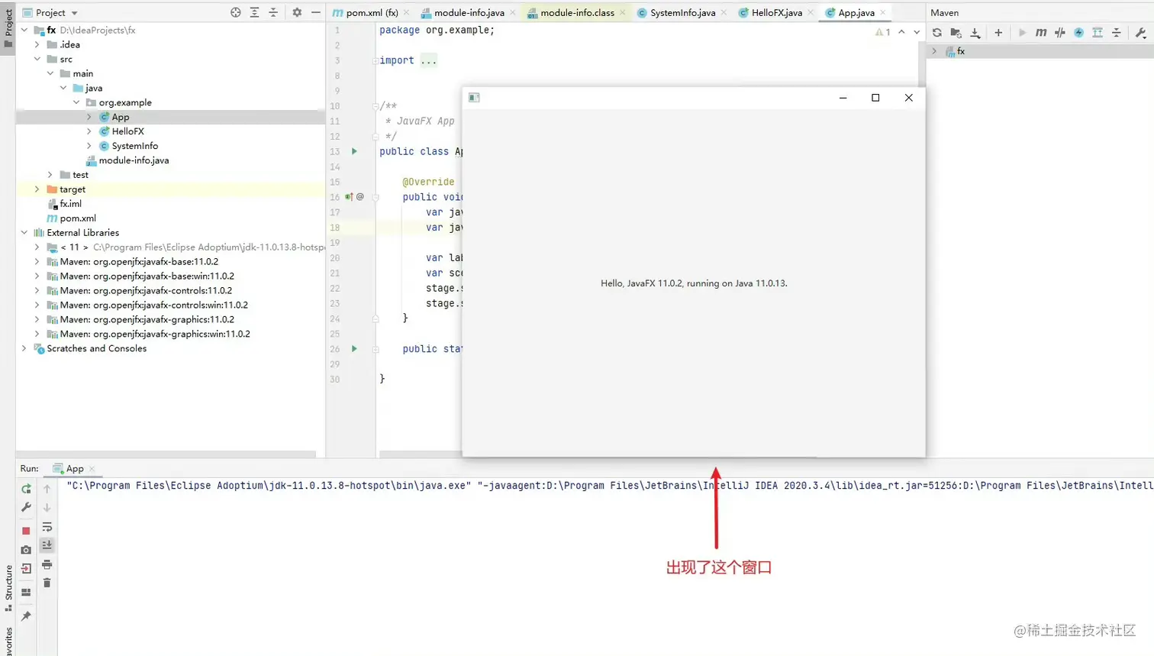Expand the target folder
The height and width of the screenshot is (656, 1154).
[37, 189]
